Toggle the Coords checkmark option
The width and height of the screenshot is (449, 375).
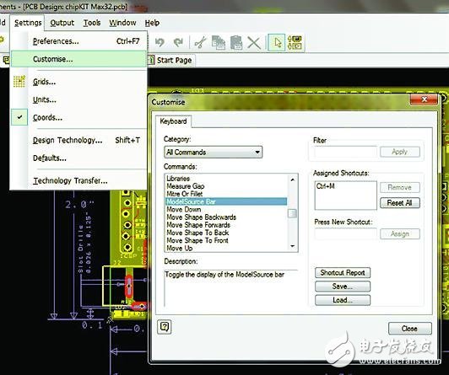19,117
